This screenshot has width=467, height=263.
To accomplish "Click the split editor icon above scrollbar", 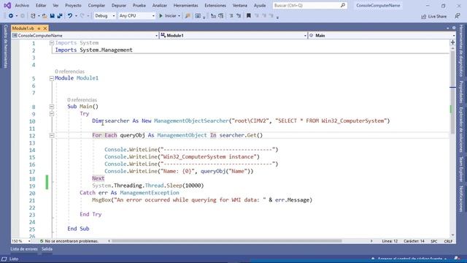I will pyautogui.click(x=452, y=42).
